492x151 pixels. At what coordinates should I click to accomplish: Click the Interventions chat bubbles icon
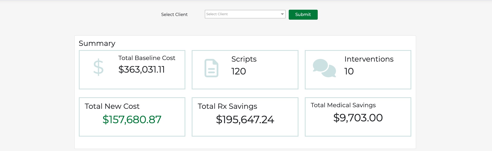click(x=324, y=68)
